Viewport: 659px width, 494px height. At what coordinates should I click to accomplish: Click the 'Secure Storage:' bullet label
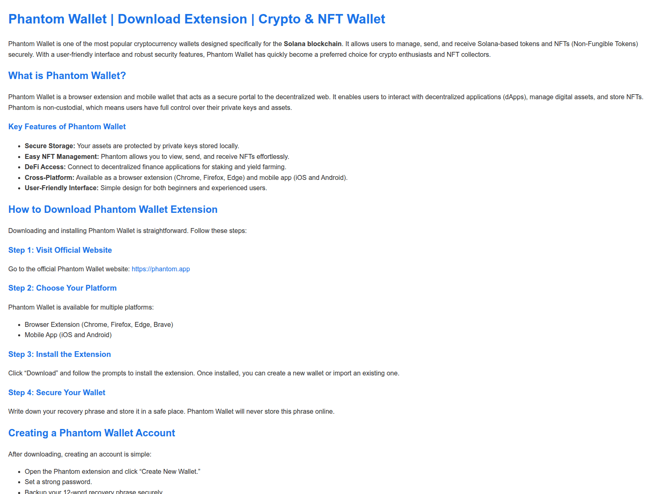[50, 146]
